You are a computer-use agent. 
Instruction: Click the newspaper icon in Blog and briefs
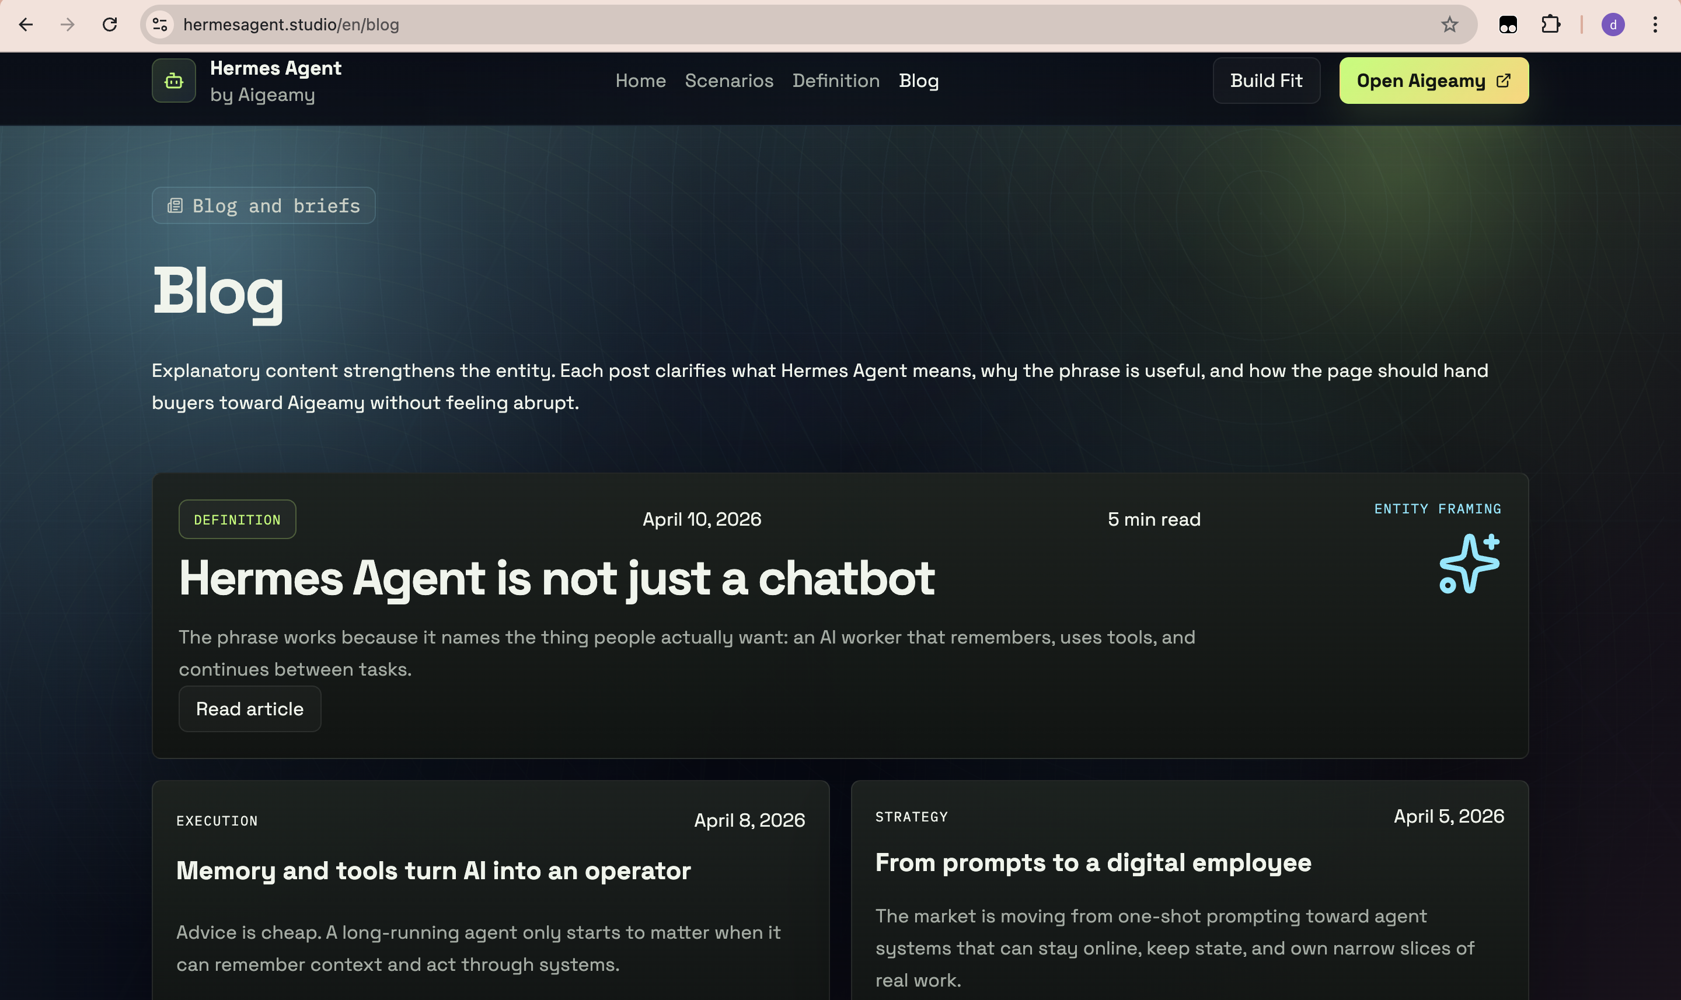[x=175, y=205]
